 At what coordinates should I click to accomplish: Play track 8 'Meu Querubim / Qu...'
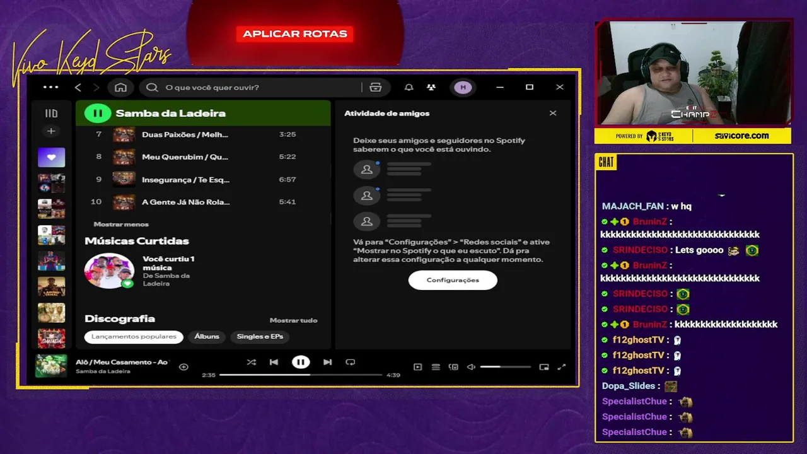click(x=203, y=157)
